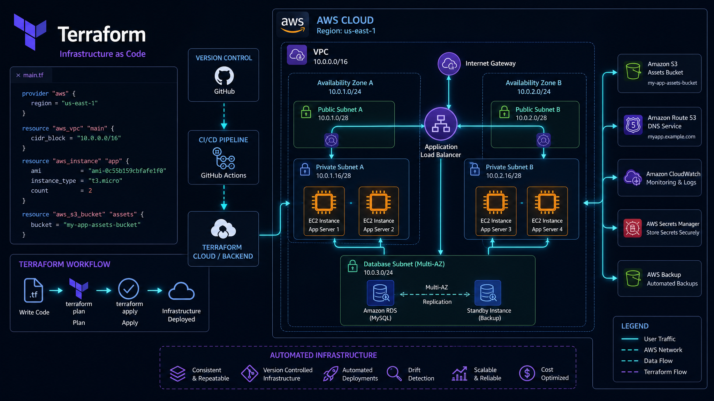Image resolution: width=714 pixels, height=401 pixels.
Task: Click the "t3.micro" instance type value
Action: point(105,181)
